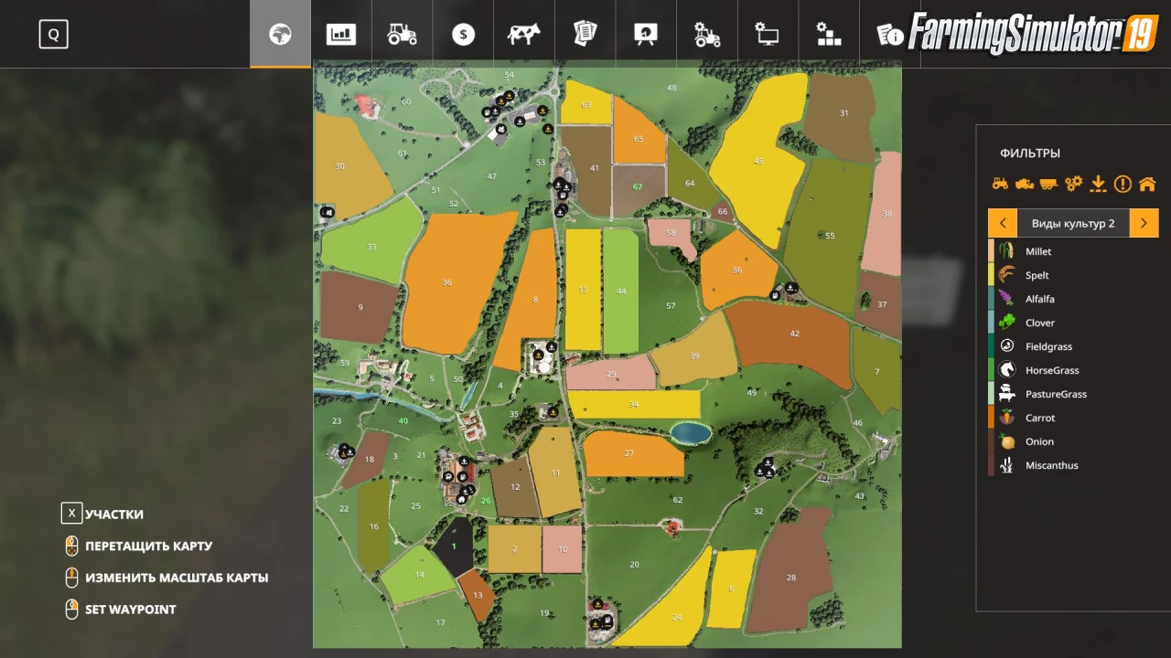Toggle the trailer filter
The width and height of the screenshot is (1171, 658).
click(x=1048, y=184)
